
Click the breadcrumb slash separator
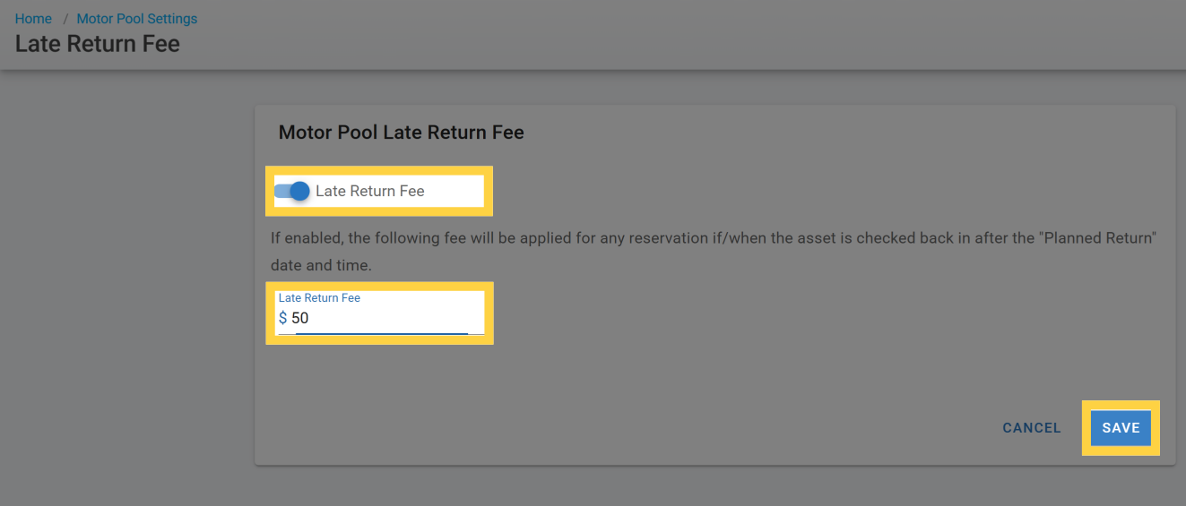coord(65,19)
